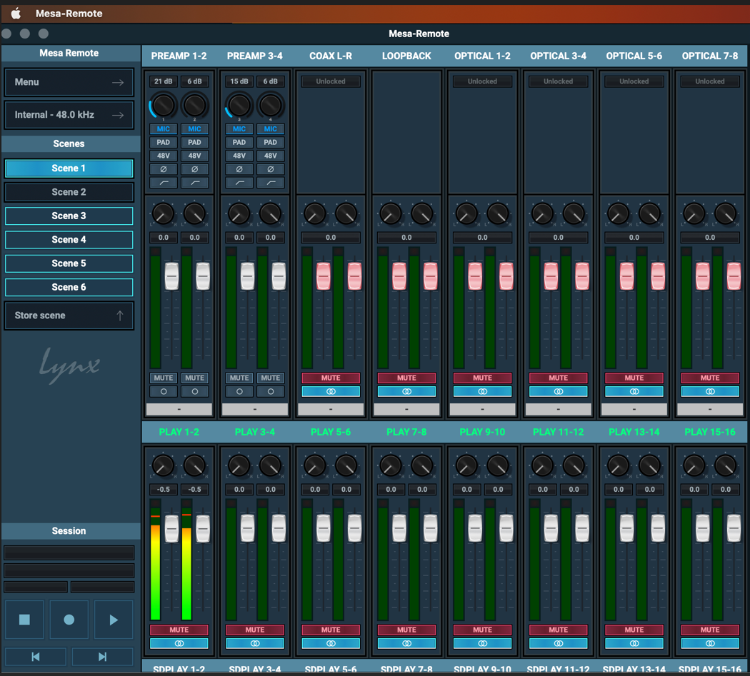Open the Apple menu

[x=16, y=14]
